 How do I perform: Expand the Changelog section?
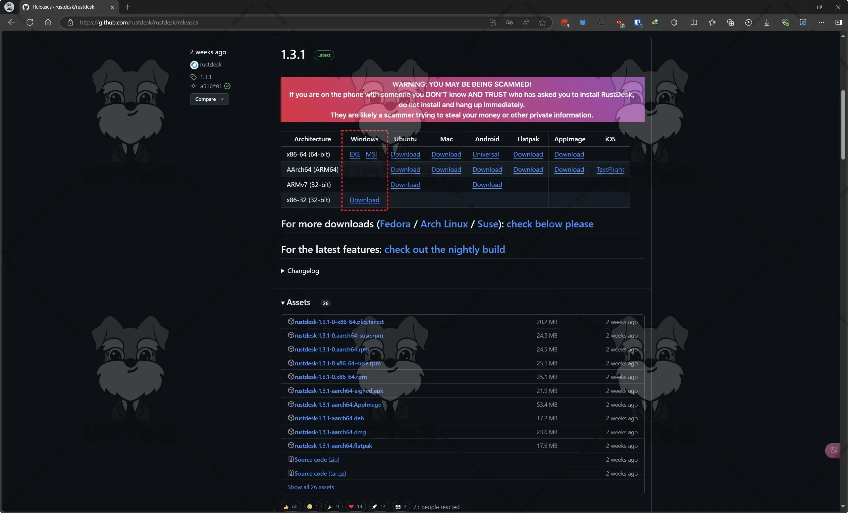tap(300, 271)
